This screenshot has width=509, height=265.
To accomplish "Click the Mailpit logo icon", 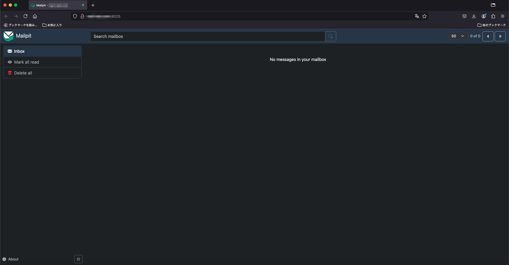I will tap(8, 36).
